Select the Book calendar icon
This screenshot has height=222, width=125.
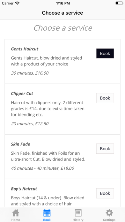[47, 213]
